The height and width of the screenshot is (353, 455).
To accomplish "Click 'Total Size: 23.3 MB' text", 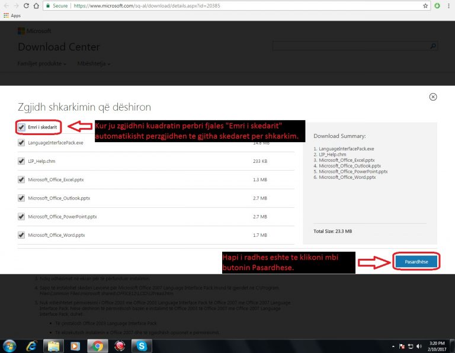I will click(x=332, y=231).
